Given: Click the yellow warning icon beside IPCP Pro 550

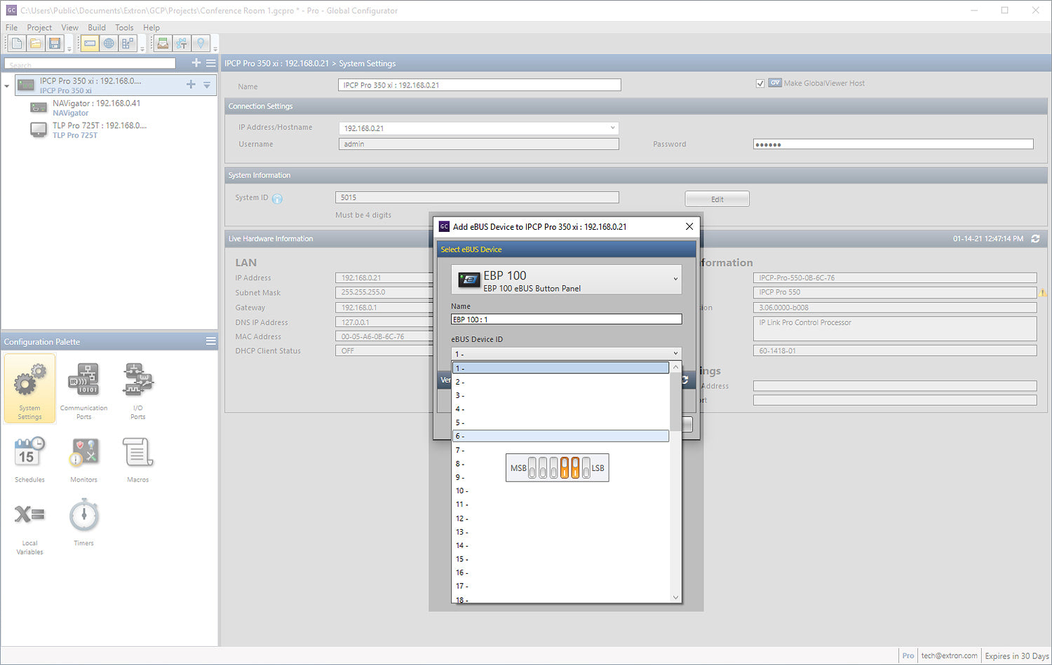Looking at the screenshot, I should (x=1042, y=293).
